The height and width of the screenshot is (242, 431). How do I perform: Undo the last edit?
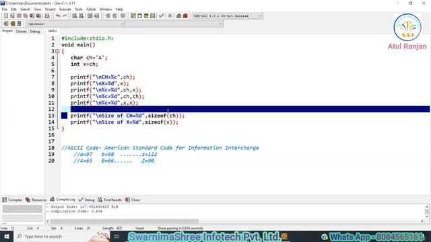click(58, 16)
